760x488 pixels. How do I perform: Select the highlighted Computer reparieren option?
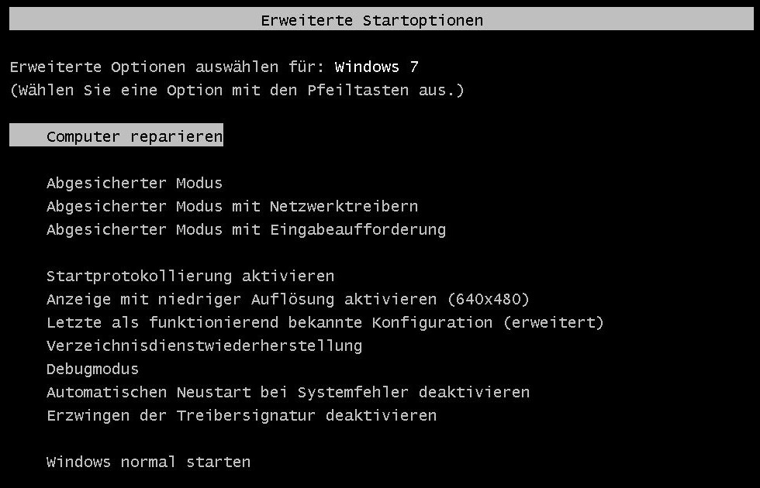pyautogui.click(x=133, y=137)
